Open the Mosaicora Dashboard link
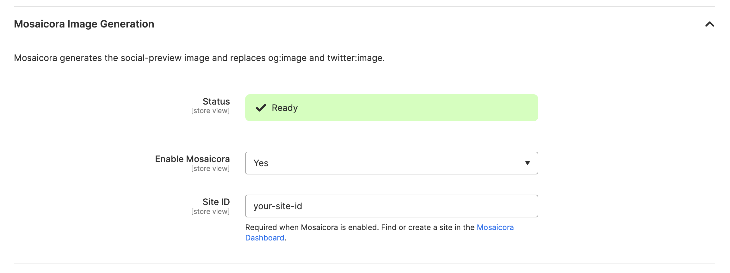Viewport: 730px width, 273px height. coord(495,227)
